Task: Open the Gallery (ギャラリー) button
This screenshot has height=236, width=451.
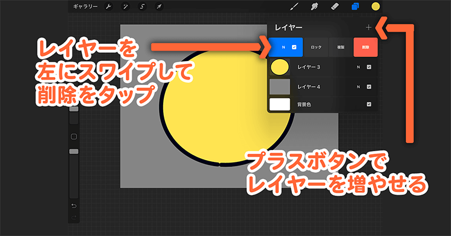Action: point(85,7)
